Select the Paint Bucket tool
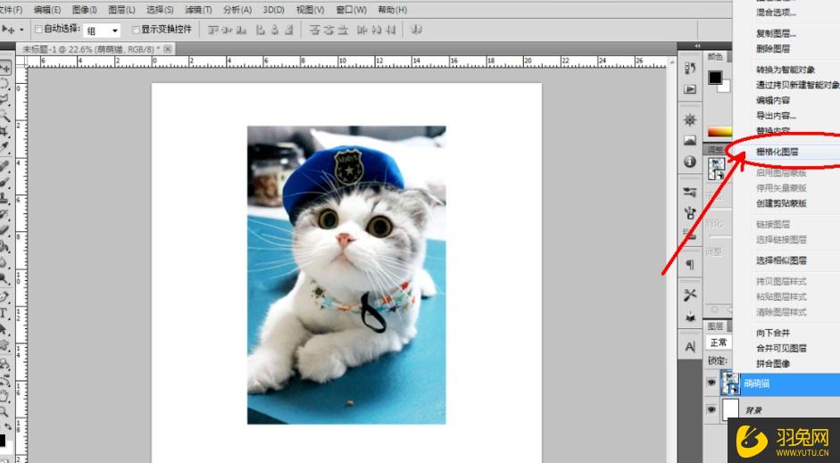This screenshot has height=463, width=840. pyautogui.click(x=4, y=246)
